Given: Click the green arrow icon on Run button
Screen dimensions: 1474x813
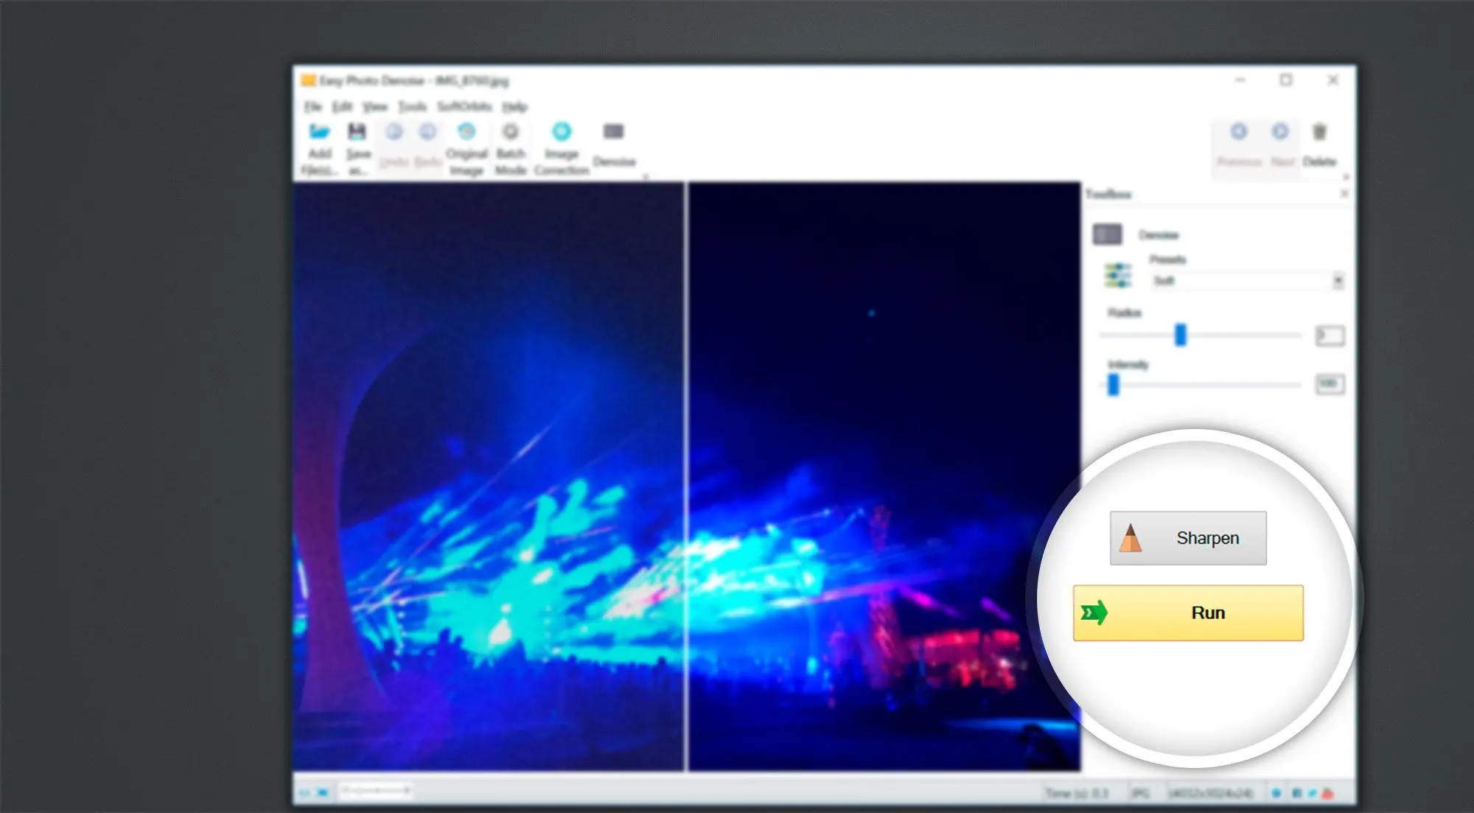Looking at the screenshot, I should click(x=1094, y=613).
